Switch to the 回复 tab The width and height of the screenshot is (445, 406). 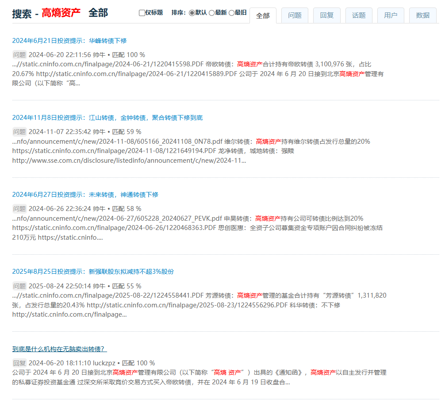pos(327,15)
